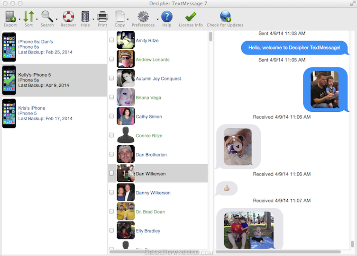Check the Briana Vega checkbox
Image resolution: width=357 pixels, height=256 pixels.
[x=111, y=97]
